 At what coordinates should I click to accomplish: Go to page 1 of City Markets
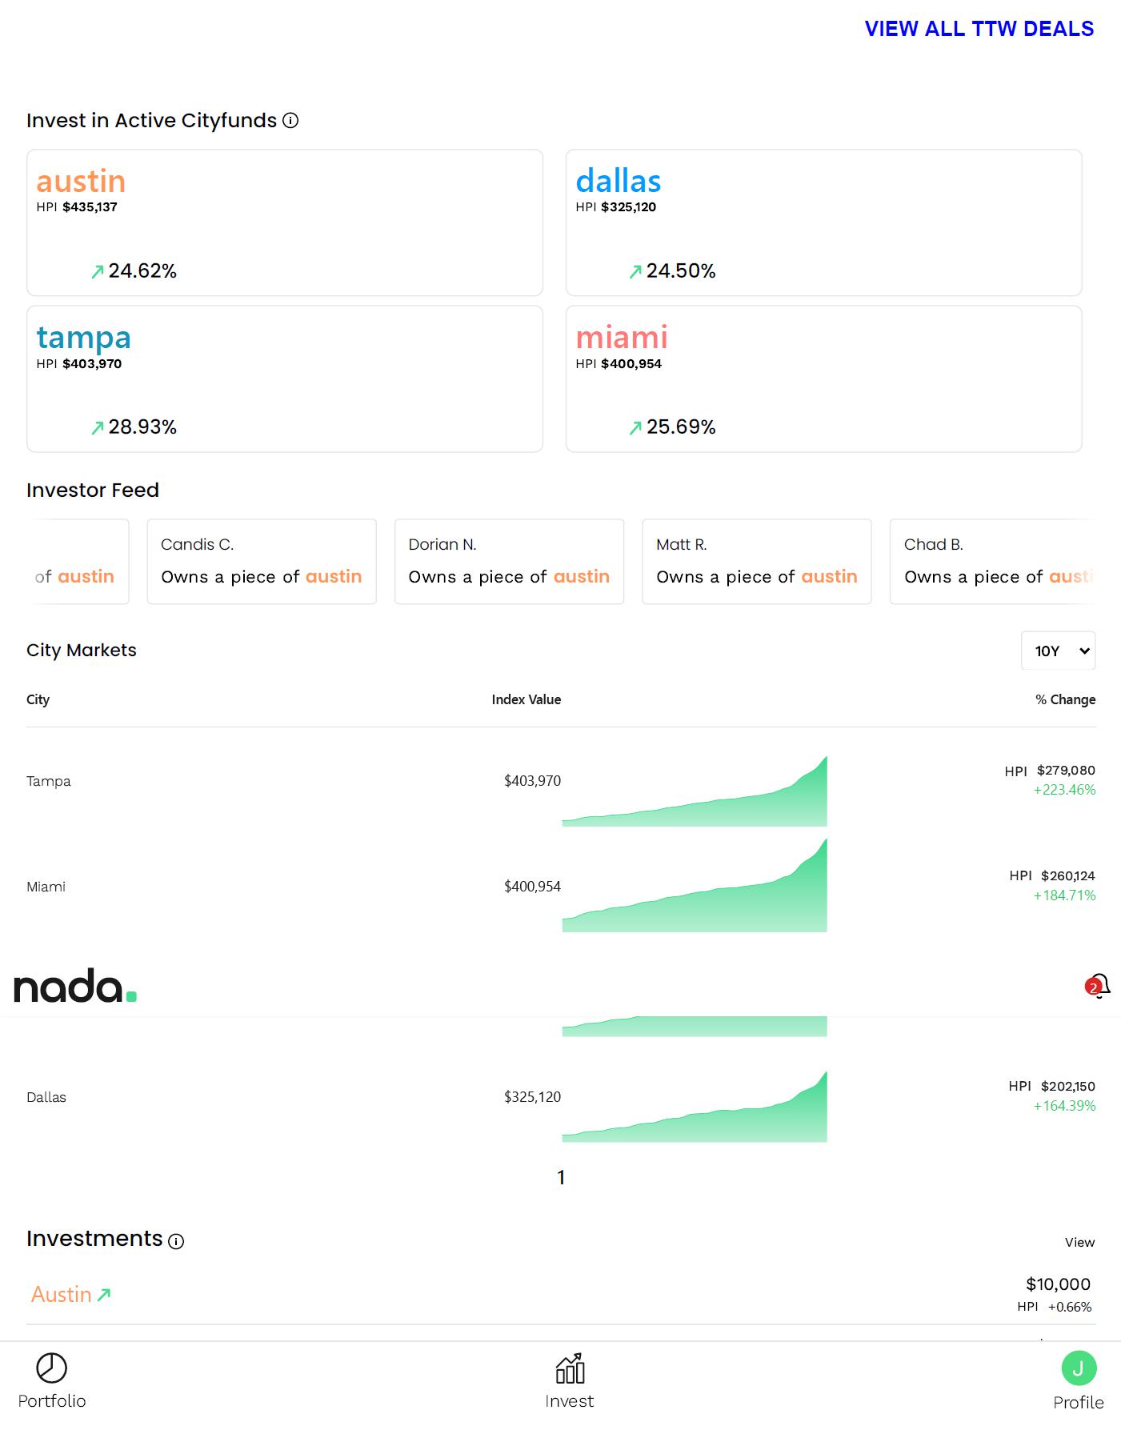(x=561, y=1177)
